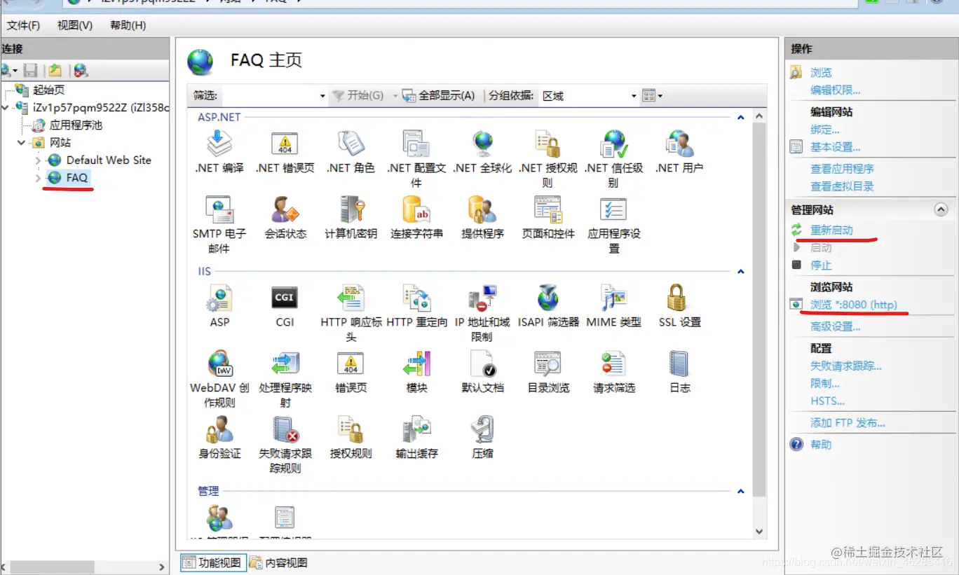The image size is (959, 575).
Task: Open the .NET 授权规则 feature icon
Action: pyautogui.click(x=548, y=144)
